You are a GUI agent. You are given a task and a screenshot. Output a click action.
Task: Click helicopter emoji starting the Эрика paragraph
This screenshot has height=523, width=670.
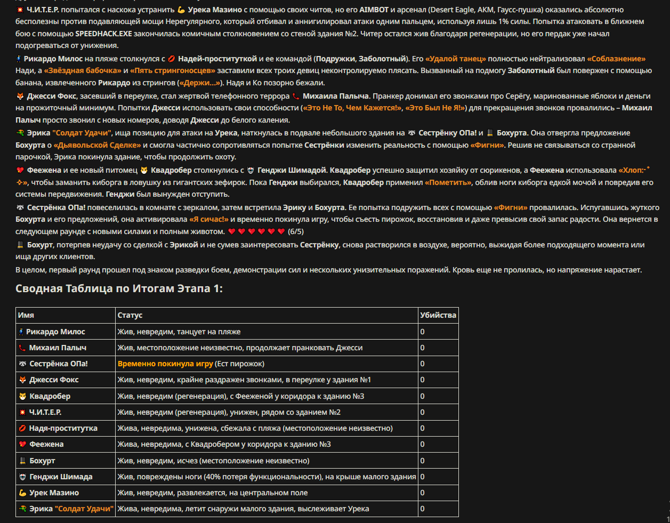click(20, 133)
